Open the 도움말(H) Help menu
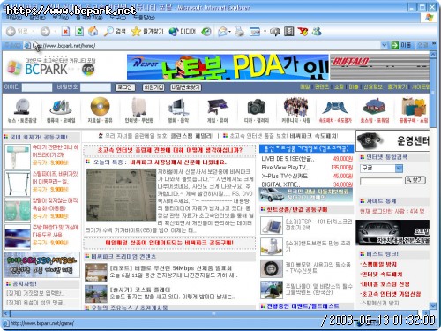Image resolution: width=441 pixels, height=331 pixels. [x=144, y=18]
